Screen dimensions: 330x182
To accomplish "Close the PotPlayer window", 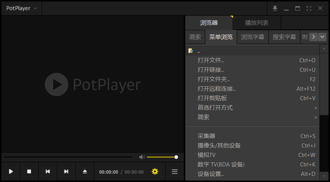I will coord(320,8).
